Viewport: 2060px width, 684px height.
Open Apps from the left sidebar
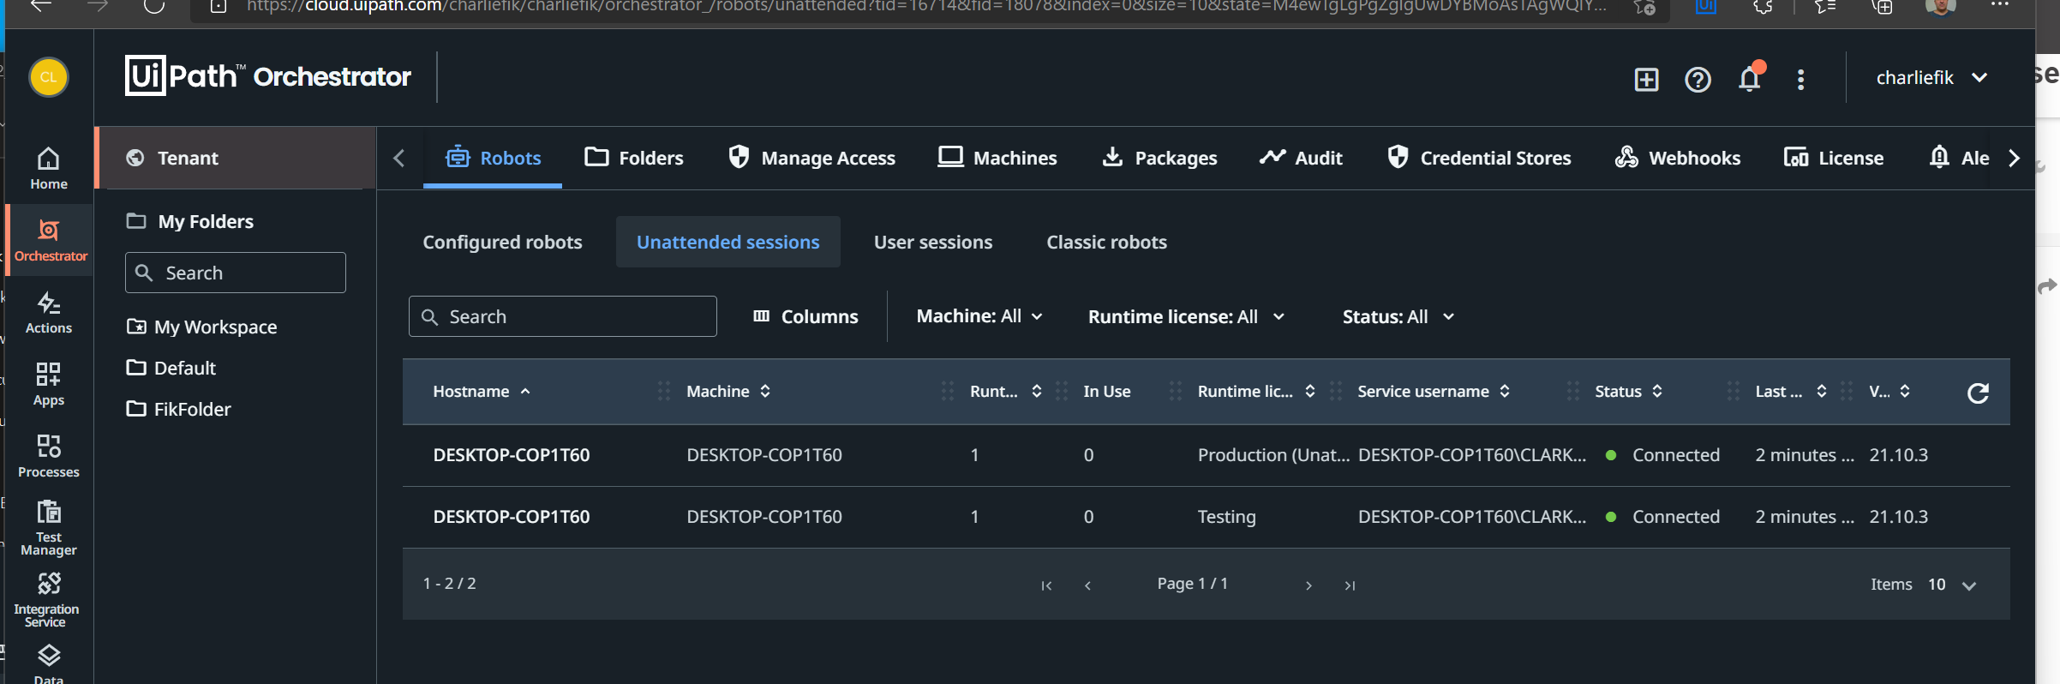point(49,384)
